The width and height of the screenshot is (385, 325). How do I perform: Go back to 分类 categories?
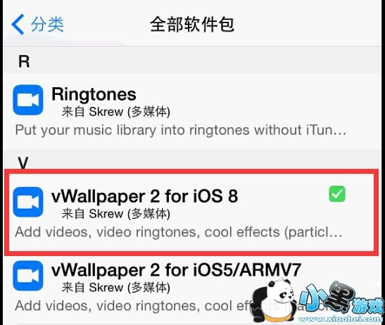pos(47,25)
